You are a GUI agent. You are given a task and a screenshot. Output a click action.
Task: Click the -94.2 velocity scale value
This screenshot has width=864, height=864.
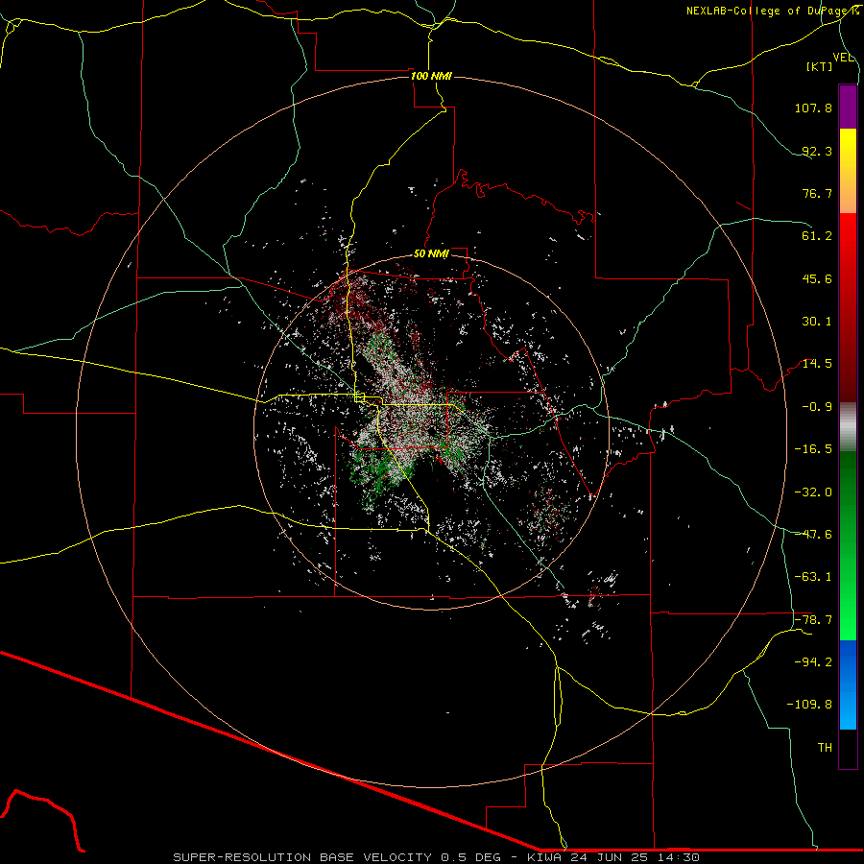(x=813, y=662)
